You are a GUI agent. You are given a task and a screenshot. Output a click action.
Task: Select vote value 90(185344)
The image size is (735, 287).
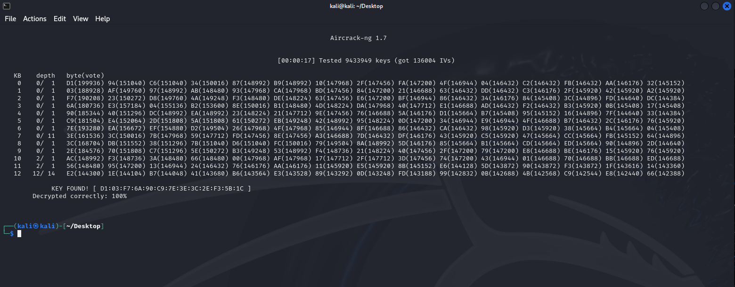coord(85,113)
